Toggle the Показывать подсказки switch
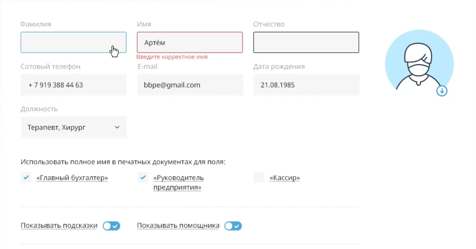The image size is (476, 249). (x=112, y=226)
